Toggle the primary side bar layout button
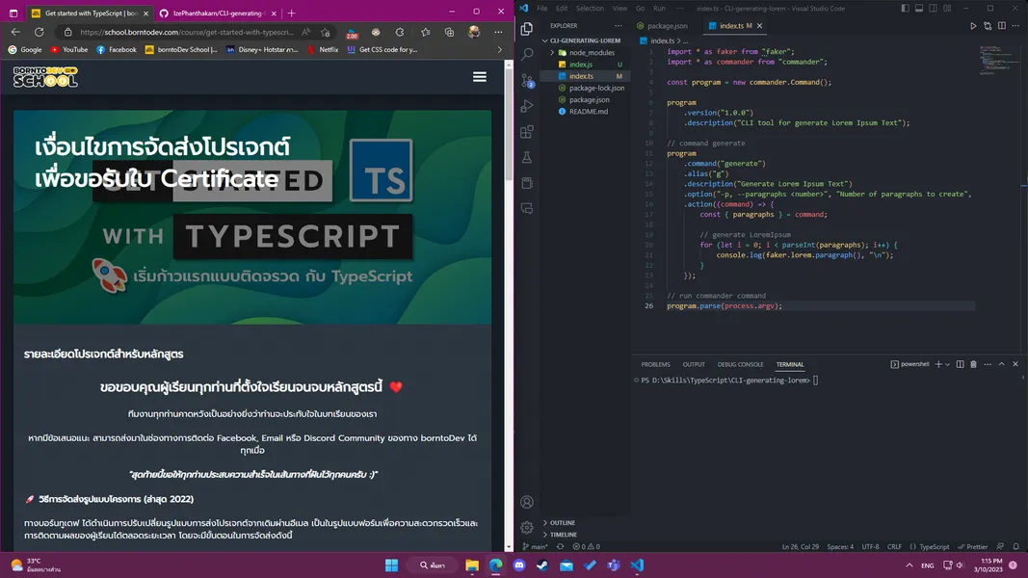 point(903,9)
